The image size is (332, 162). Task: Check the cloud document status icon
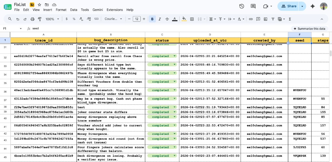[54, 5]
